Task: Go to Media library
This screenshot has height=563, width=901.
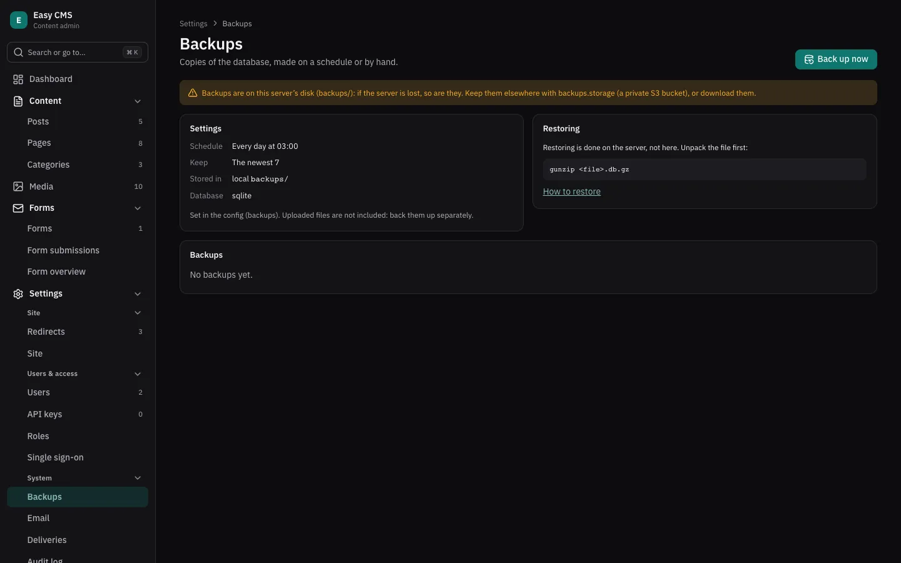Action: 78,186
